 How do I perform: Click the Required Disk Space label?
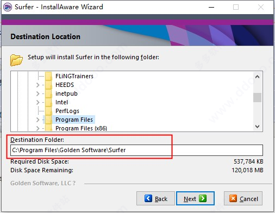click(x=40, y=161)
